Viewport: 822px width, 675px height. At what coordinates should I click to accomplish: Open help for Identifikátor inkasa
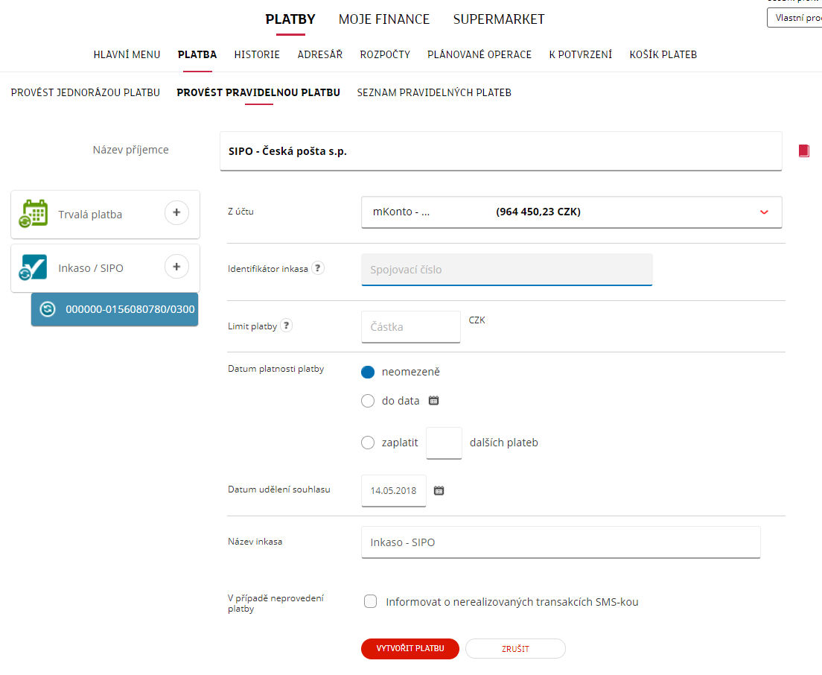(318, 268)
